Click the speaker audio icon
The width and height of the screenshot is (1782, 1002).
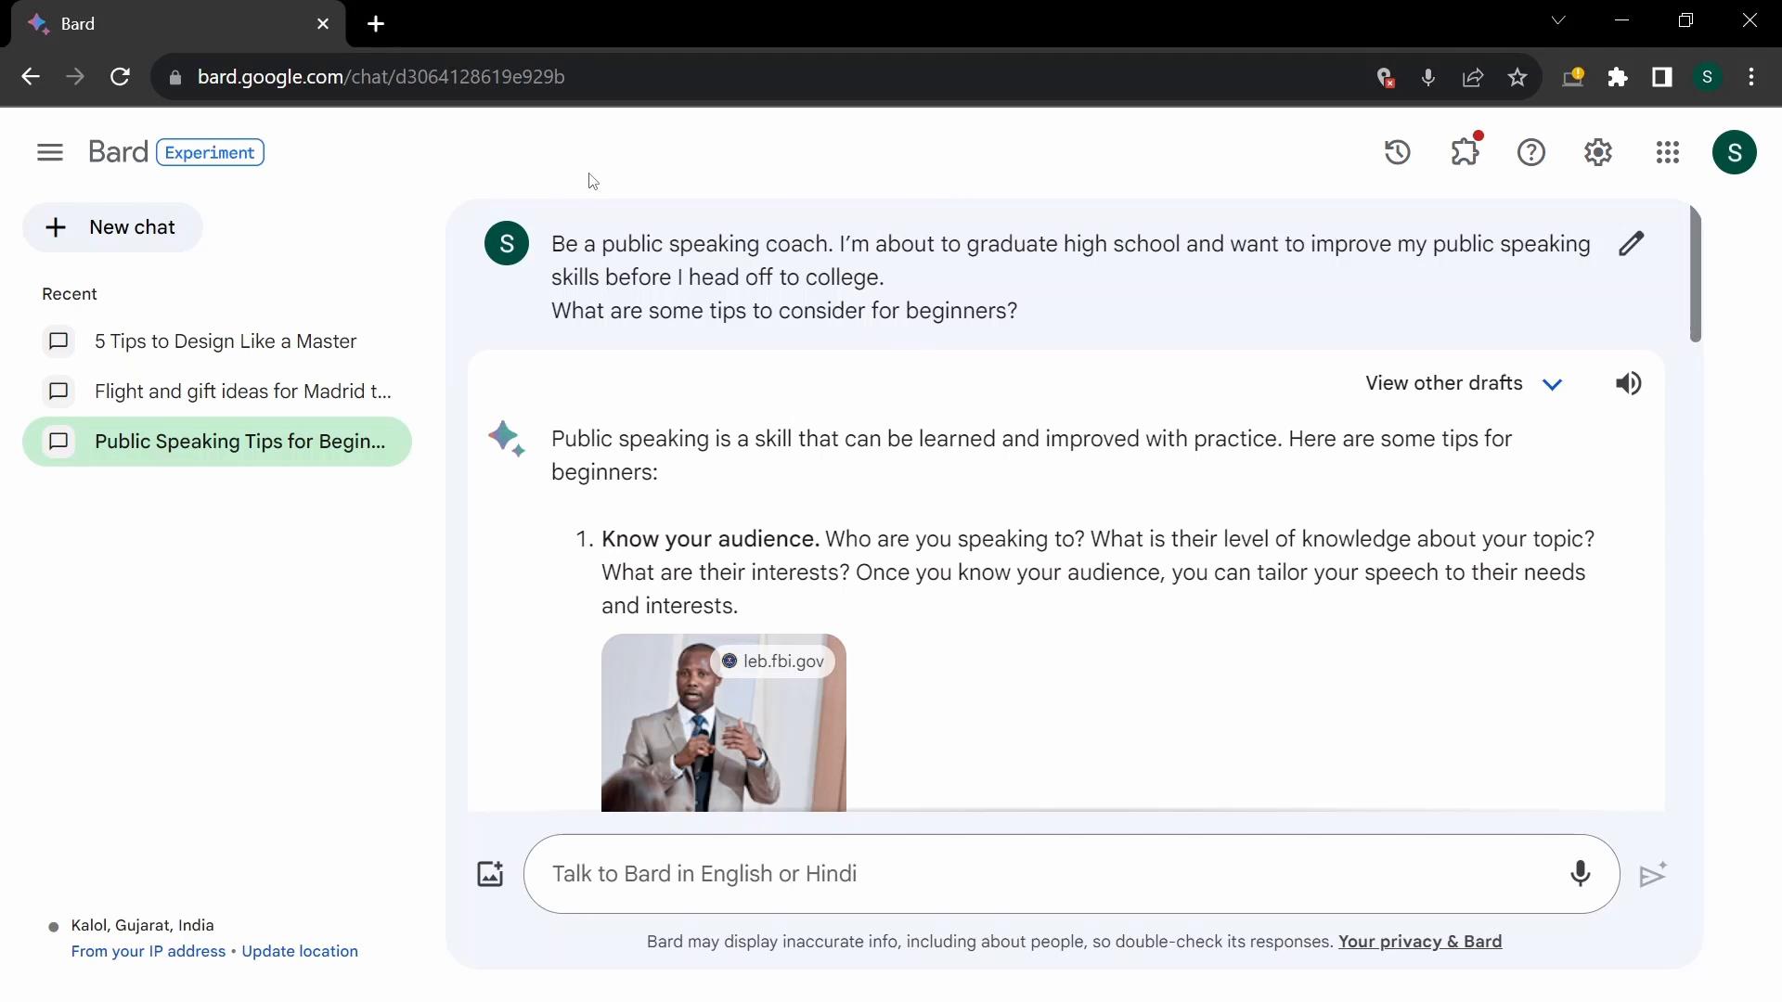coord(1628,383)
